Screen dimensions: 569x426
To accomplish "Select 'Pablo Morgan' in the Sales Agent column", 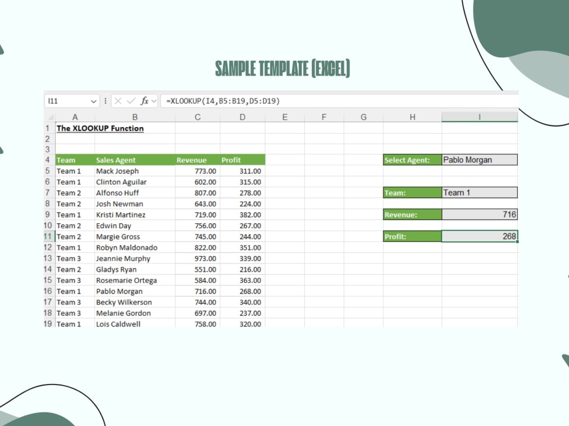I will pos(135,291).
